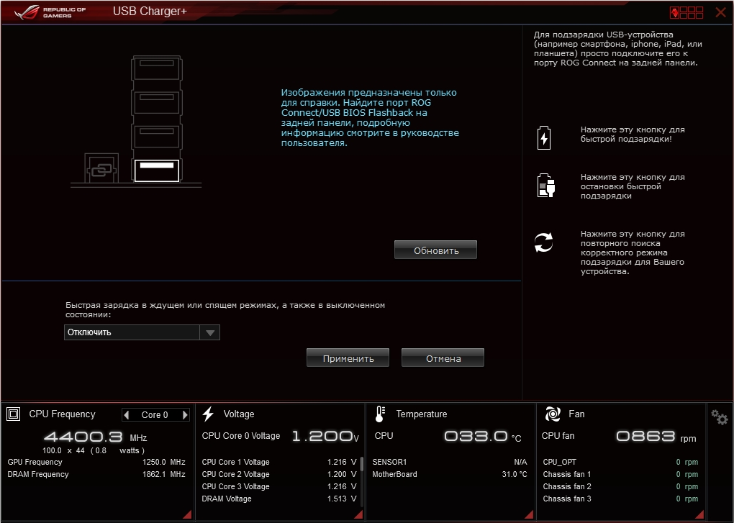This screenshot has height=523, width=734.
Task: Select the highlighted ROG Connect USB port
Action: click(x=157, y=170)
